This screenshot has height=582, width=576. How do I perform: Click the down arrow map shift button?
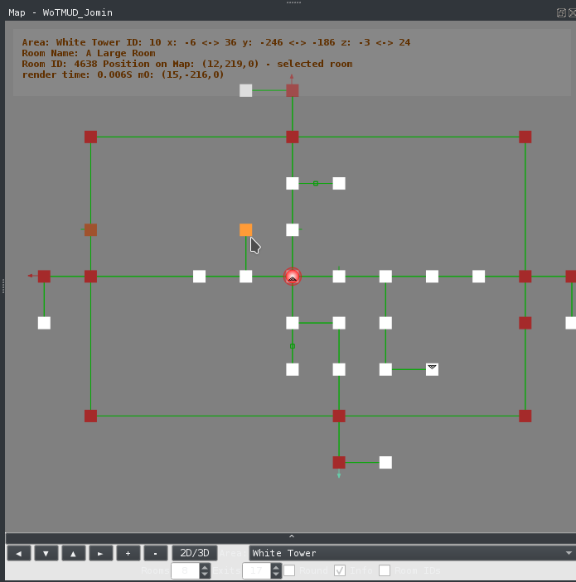(46, 553)
